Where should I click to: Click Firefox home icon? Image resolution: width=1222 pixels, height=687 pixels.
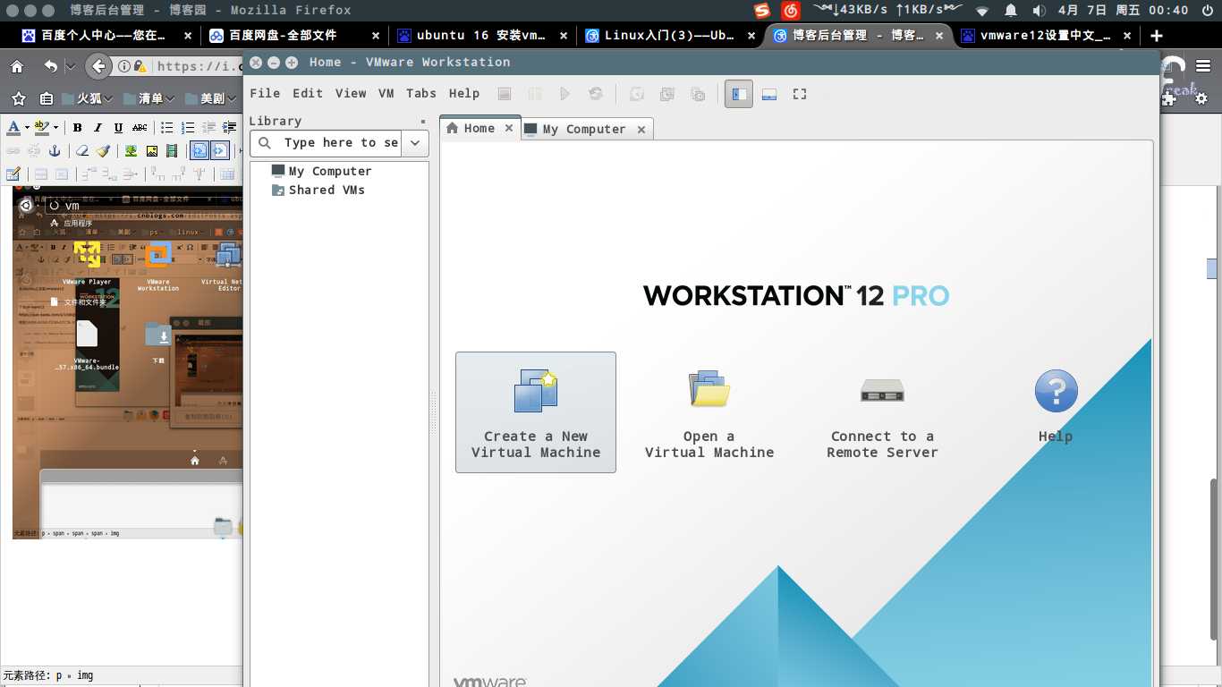[16, 66]
